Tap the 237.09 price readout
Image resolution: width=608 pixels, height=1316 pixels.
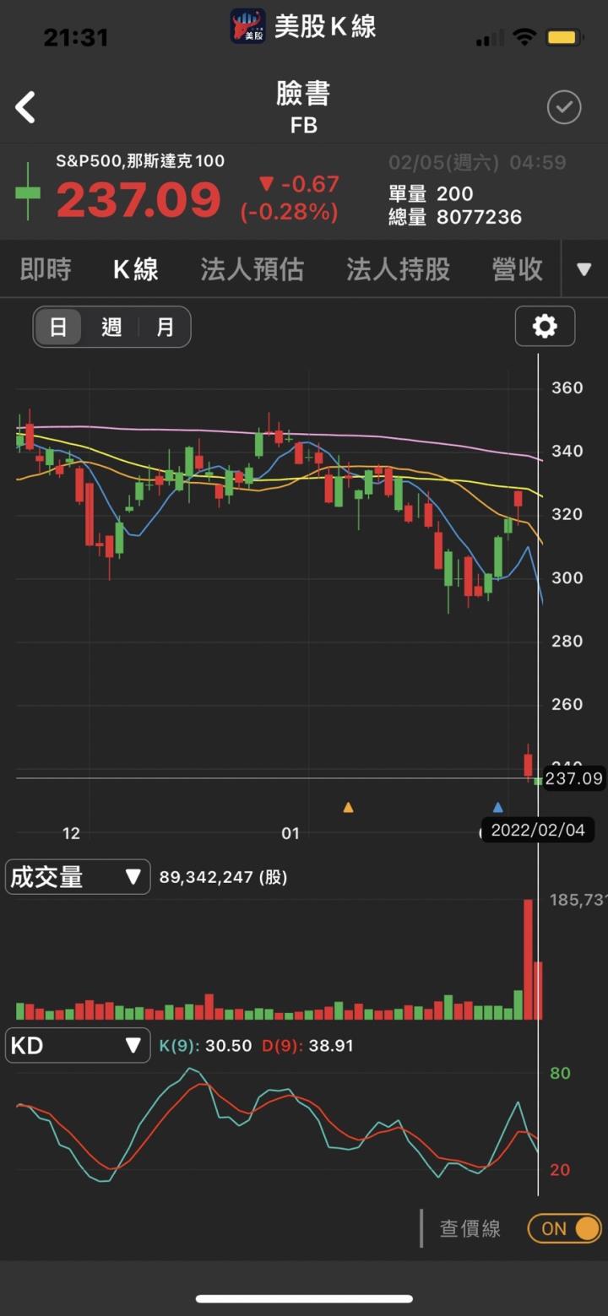click(138, 200)
